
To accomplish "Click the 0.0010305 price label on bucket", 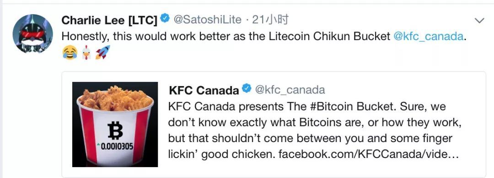I will 115,146.
